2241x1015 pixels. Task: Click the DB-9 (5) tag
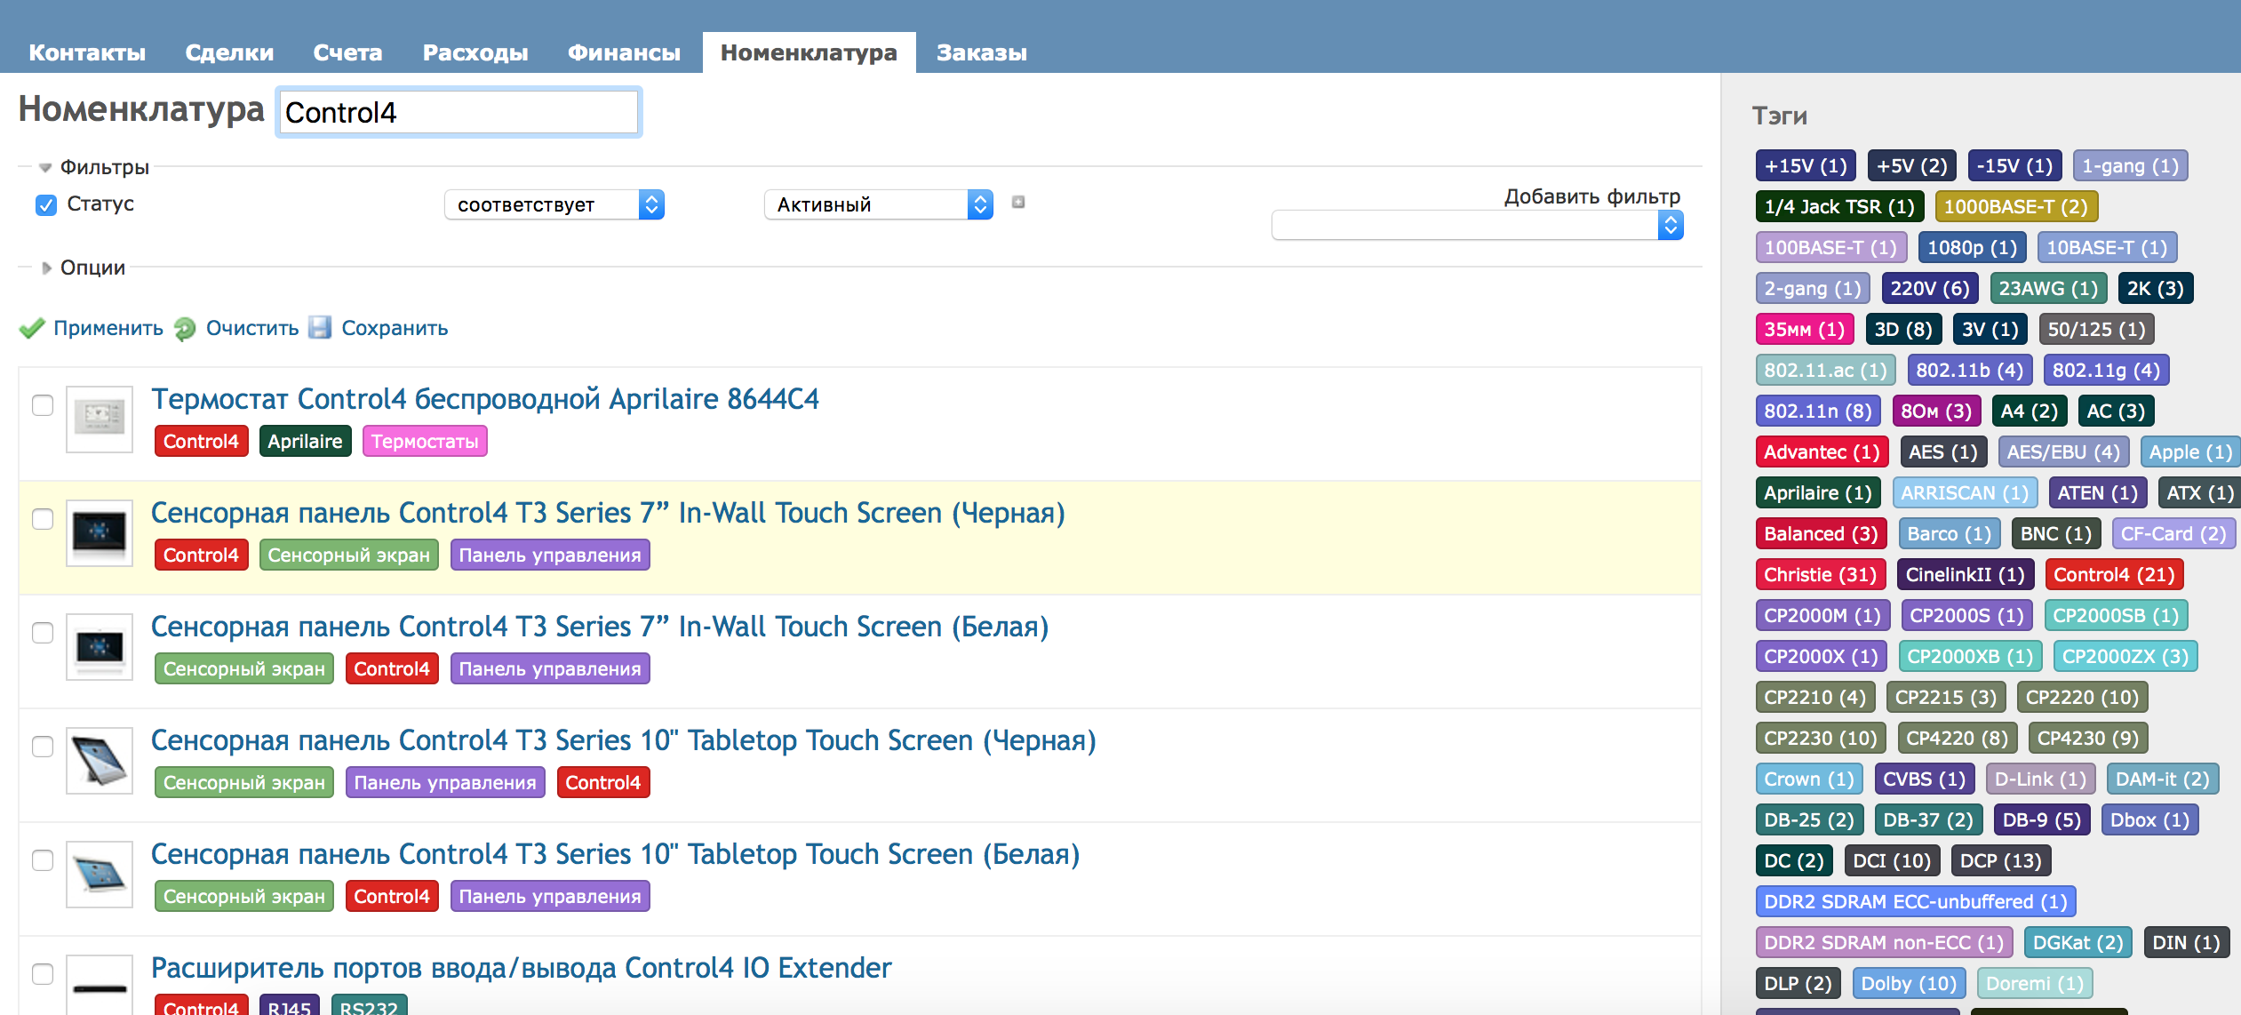[x=2042, y=820]
